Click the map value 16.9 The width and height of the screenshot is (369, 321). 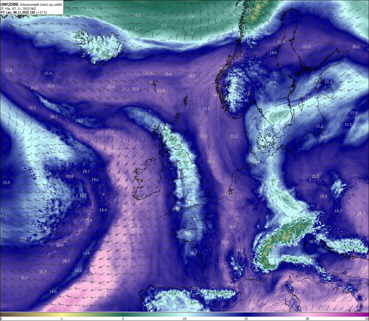tap(312, 242)
